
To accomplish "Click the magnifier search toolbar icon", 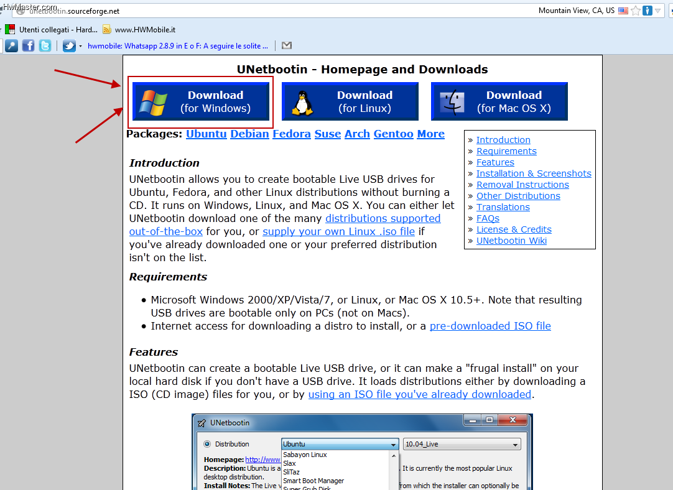I will pyautogui.click(x=12, y=45).
